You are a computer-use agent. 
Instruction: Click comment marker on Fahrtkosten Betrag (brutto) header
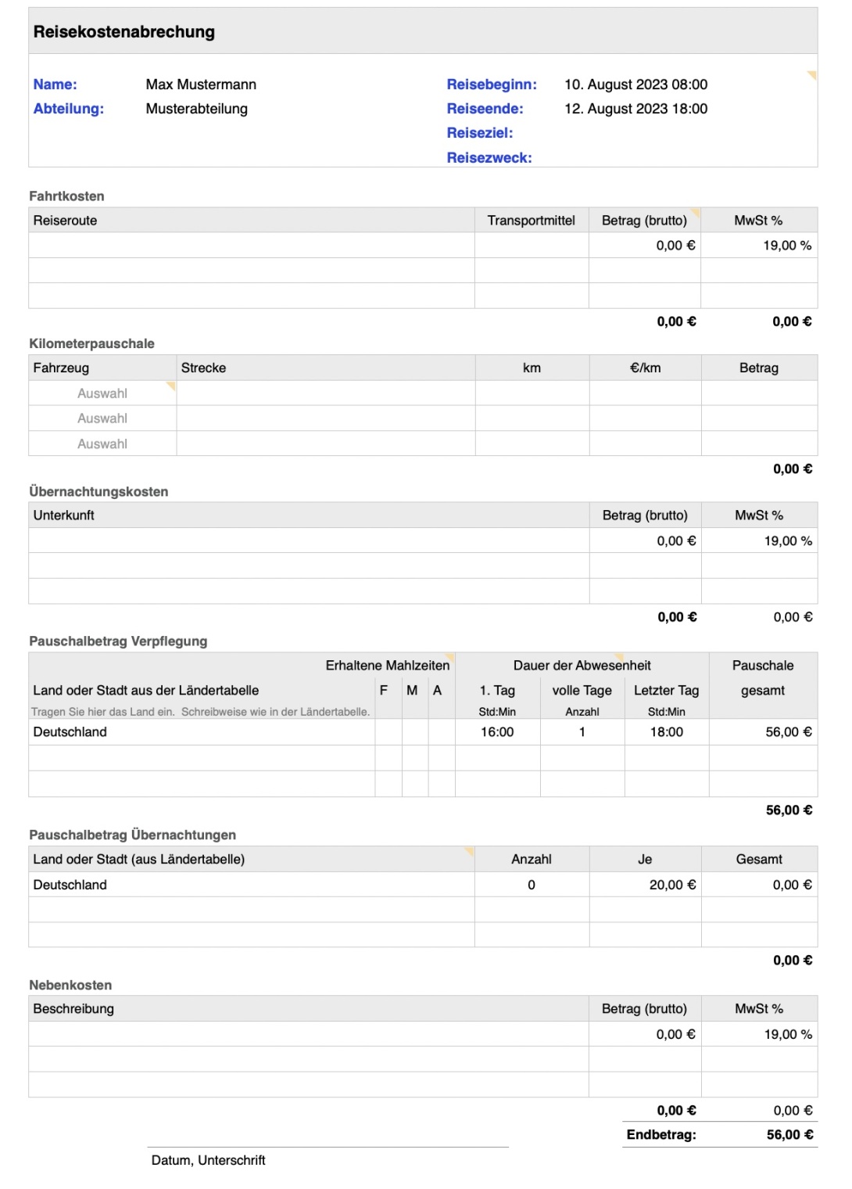pyautogui.click(x=696, y=211)
